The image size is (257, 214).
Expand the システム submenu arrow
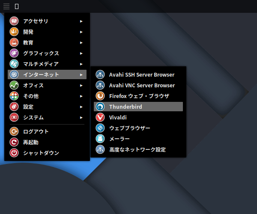(x=81, y=118)
